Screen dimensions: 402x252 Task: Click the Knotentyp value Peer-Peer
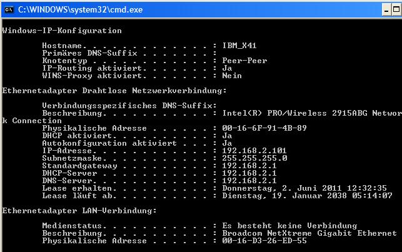244,61
